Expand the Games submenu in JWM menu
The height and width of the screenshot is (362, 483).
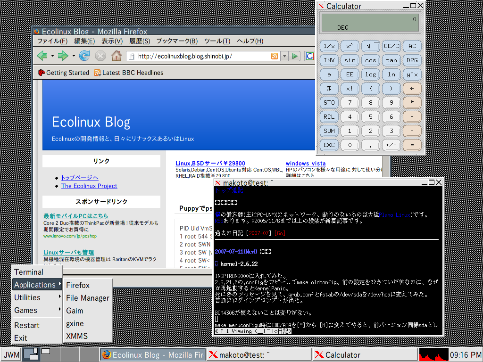coord(37,310)
